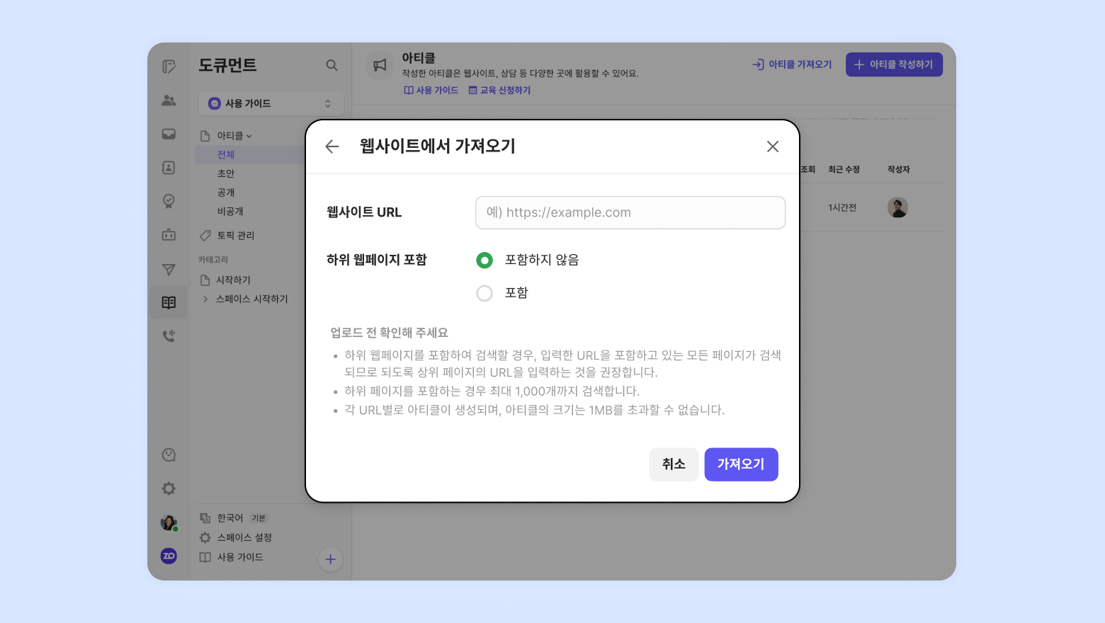The height and width of the screenshot is (623, 1105).
Task: Click the 최근 수정 column header
Action: (x=844, y=170)
